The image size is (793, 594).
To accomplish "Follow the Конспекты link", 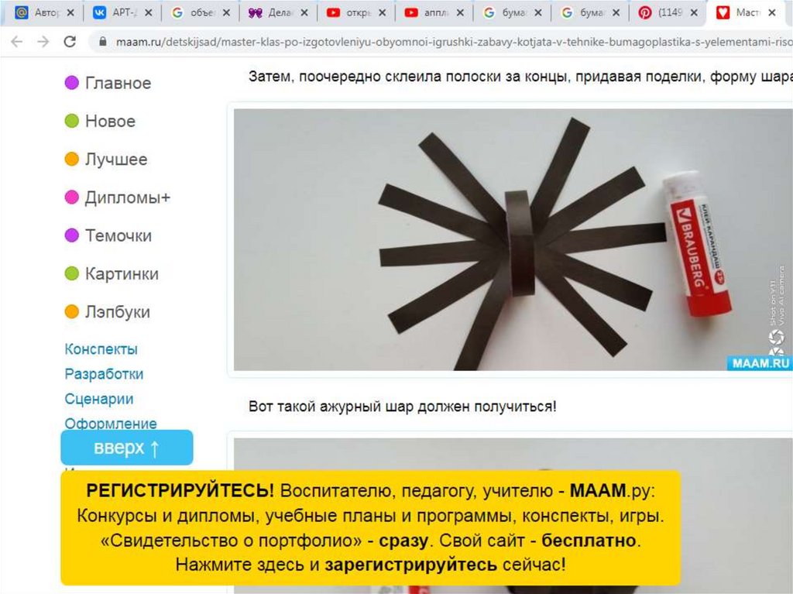I will point(101,349).
